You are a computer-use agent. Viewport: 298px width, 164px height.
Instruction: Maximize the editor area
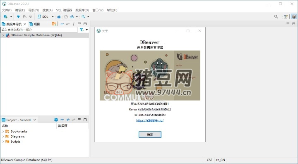(294, 23)
